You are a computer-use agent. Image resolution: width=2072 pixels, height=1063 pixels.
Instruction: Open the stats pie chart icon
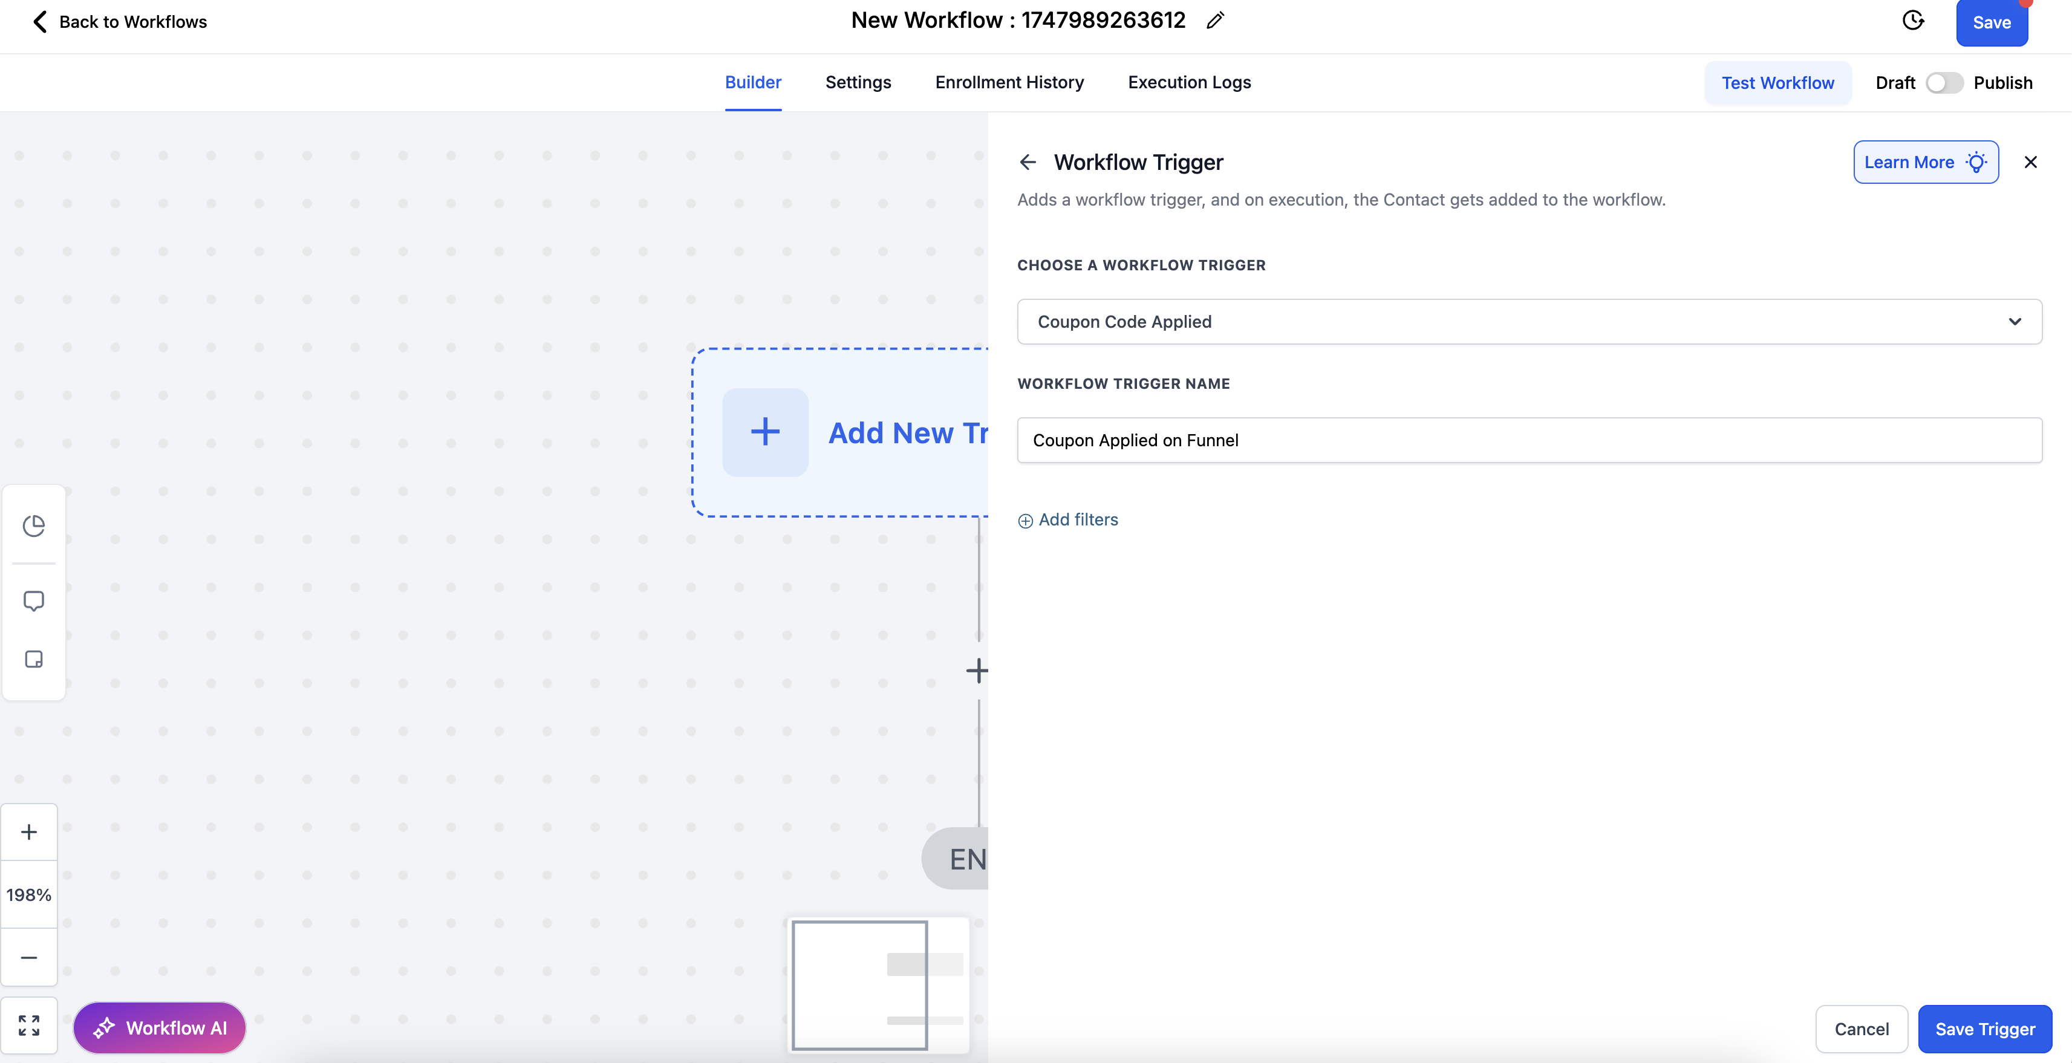(34, 526)
